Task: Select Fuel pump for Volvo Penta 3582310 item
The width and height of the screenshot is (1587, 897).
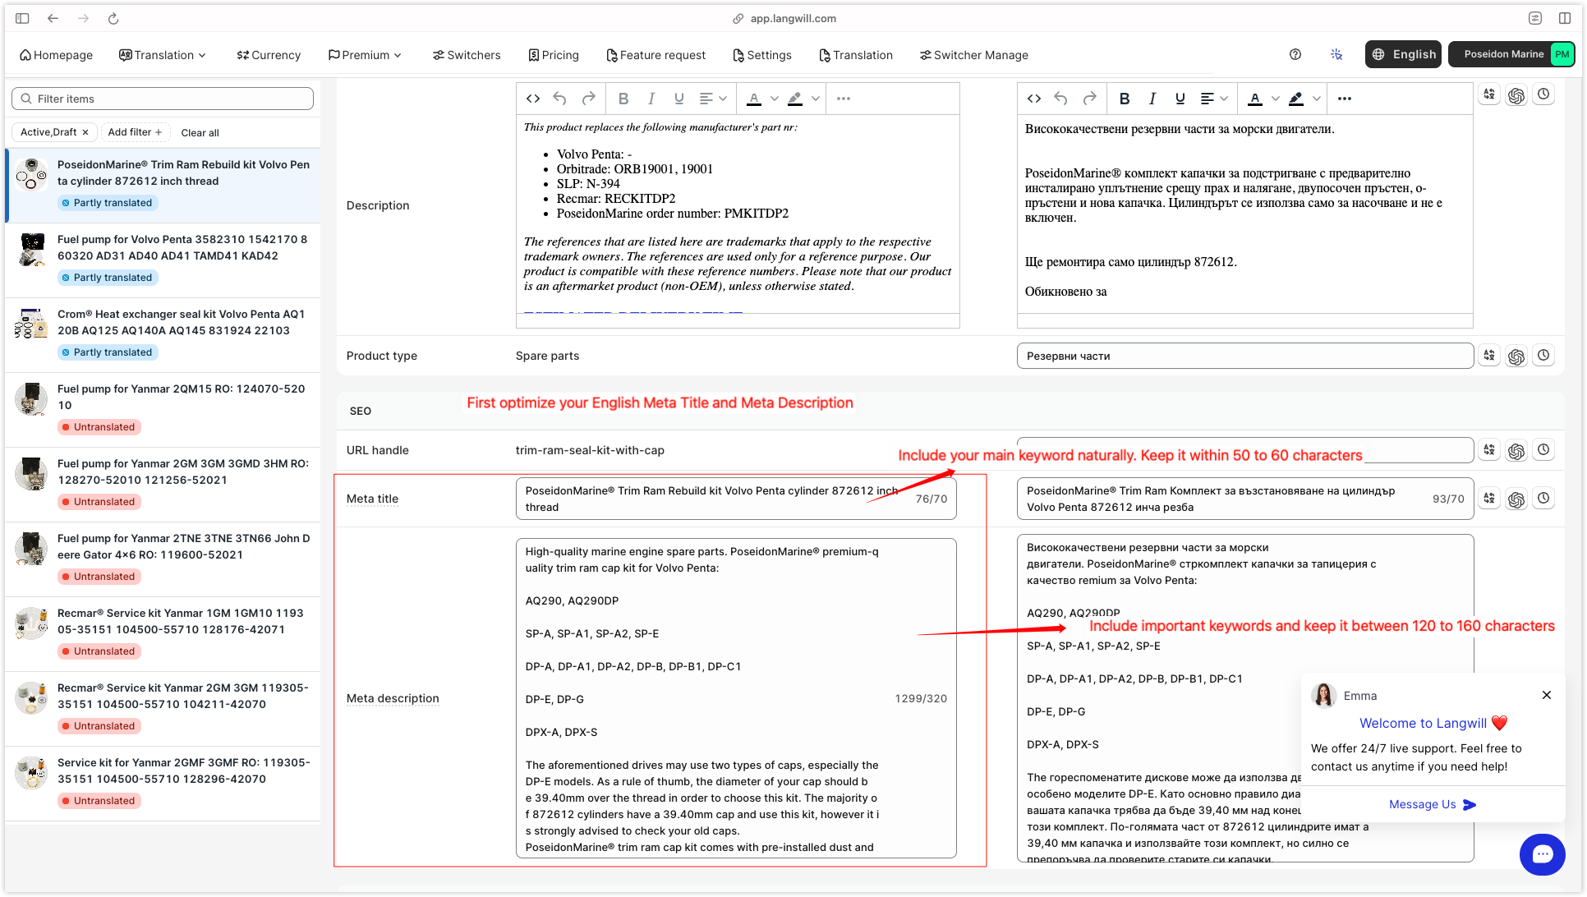Action: [163, 260]
